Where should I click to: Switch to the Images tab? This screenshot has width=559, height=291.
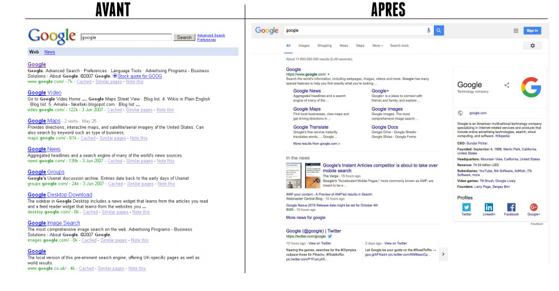tap(304, 45)
